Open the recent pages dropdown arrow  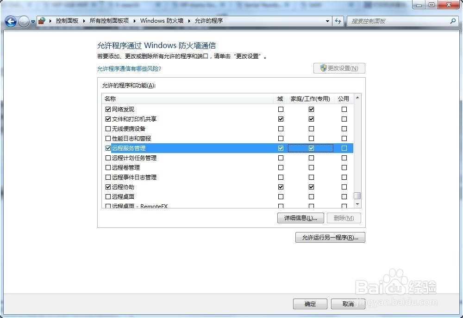tap(33, 22)
